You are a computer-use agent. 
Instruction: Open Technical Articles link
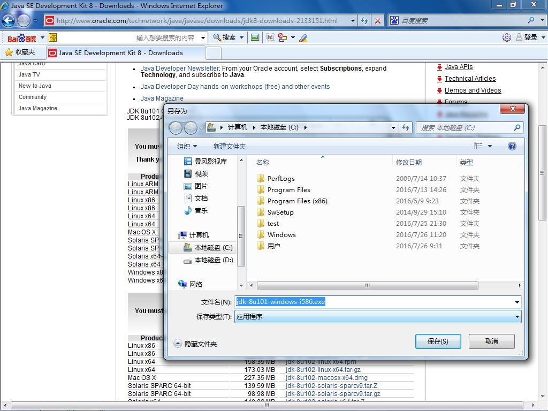(470, 79)
